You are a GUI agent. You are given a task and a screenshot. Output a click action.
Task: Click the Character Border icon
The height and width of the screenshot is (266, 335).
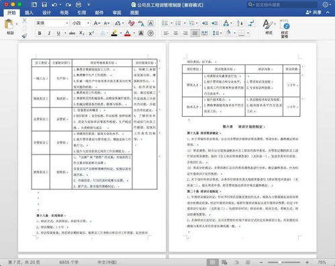point(150,23)
